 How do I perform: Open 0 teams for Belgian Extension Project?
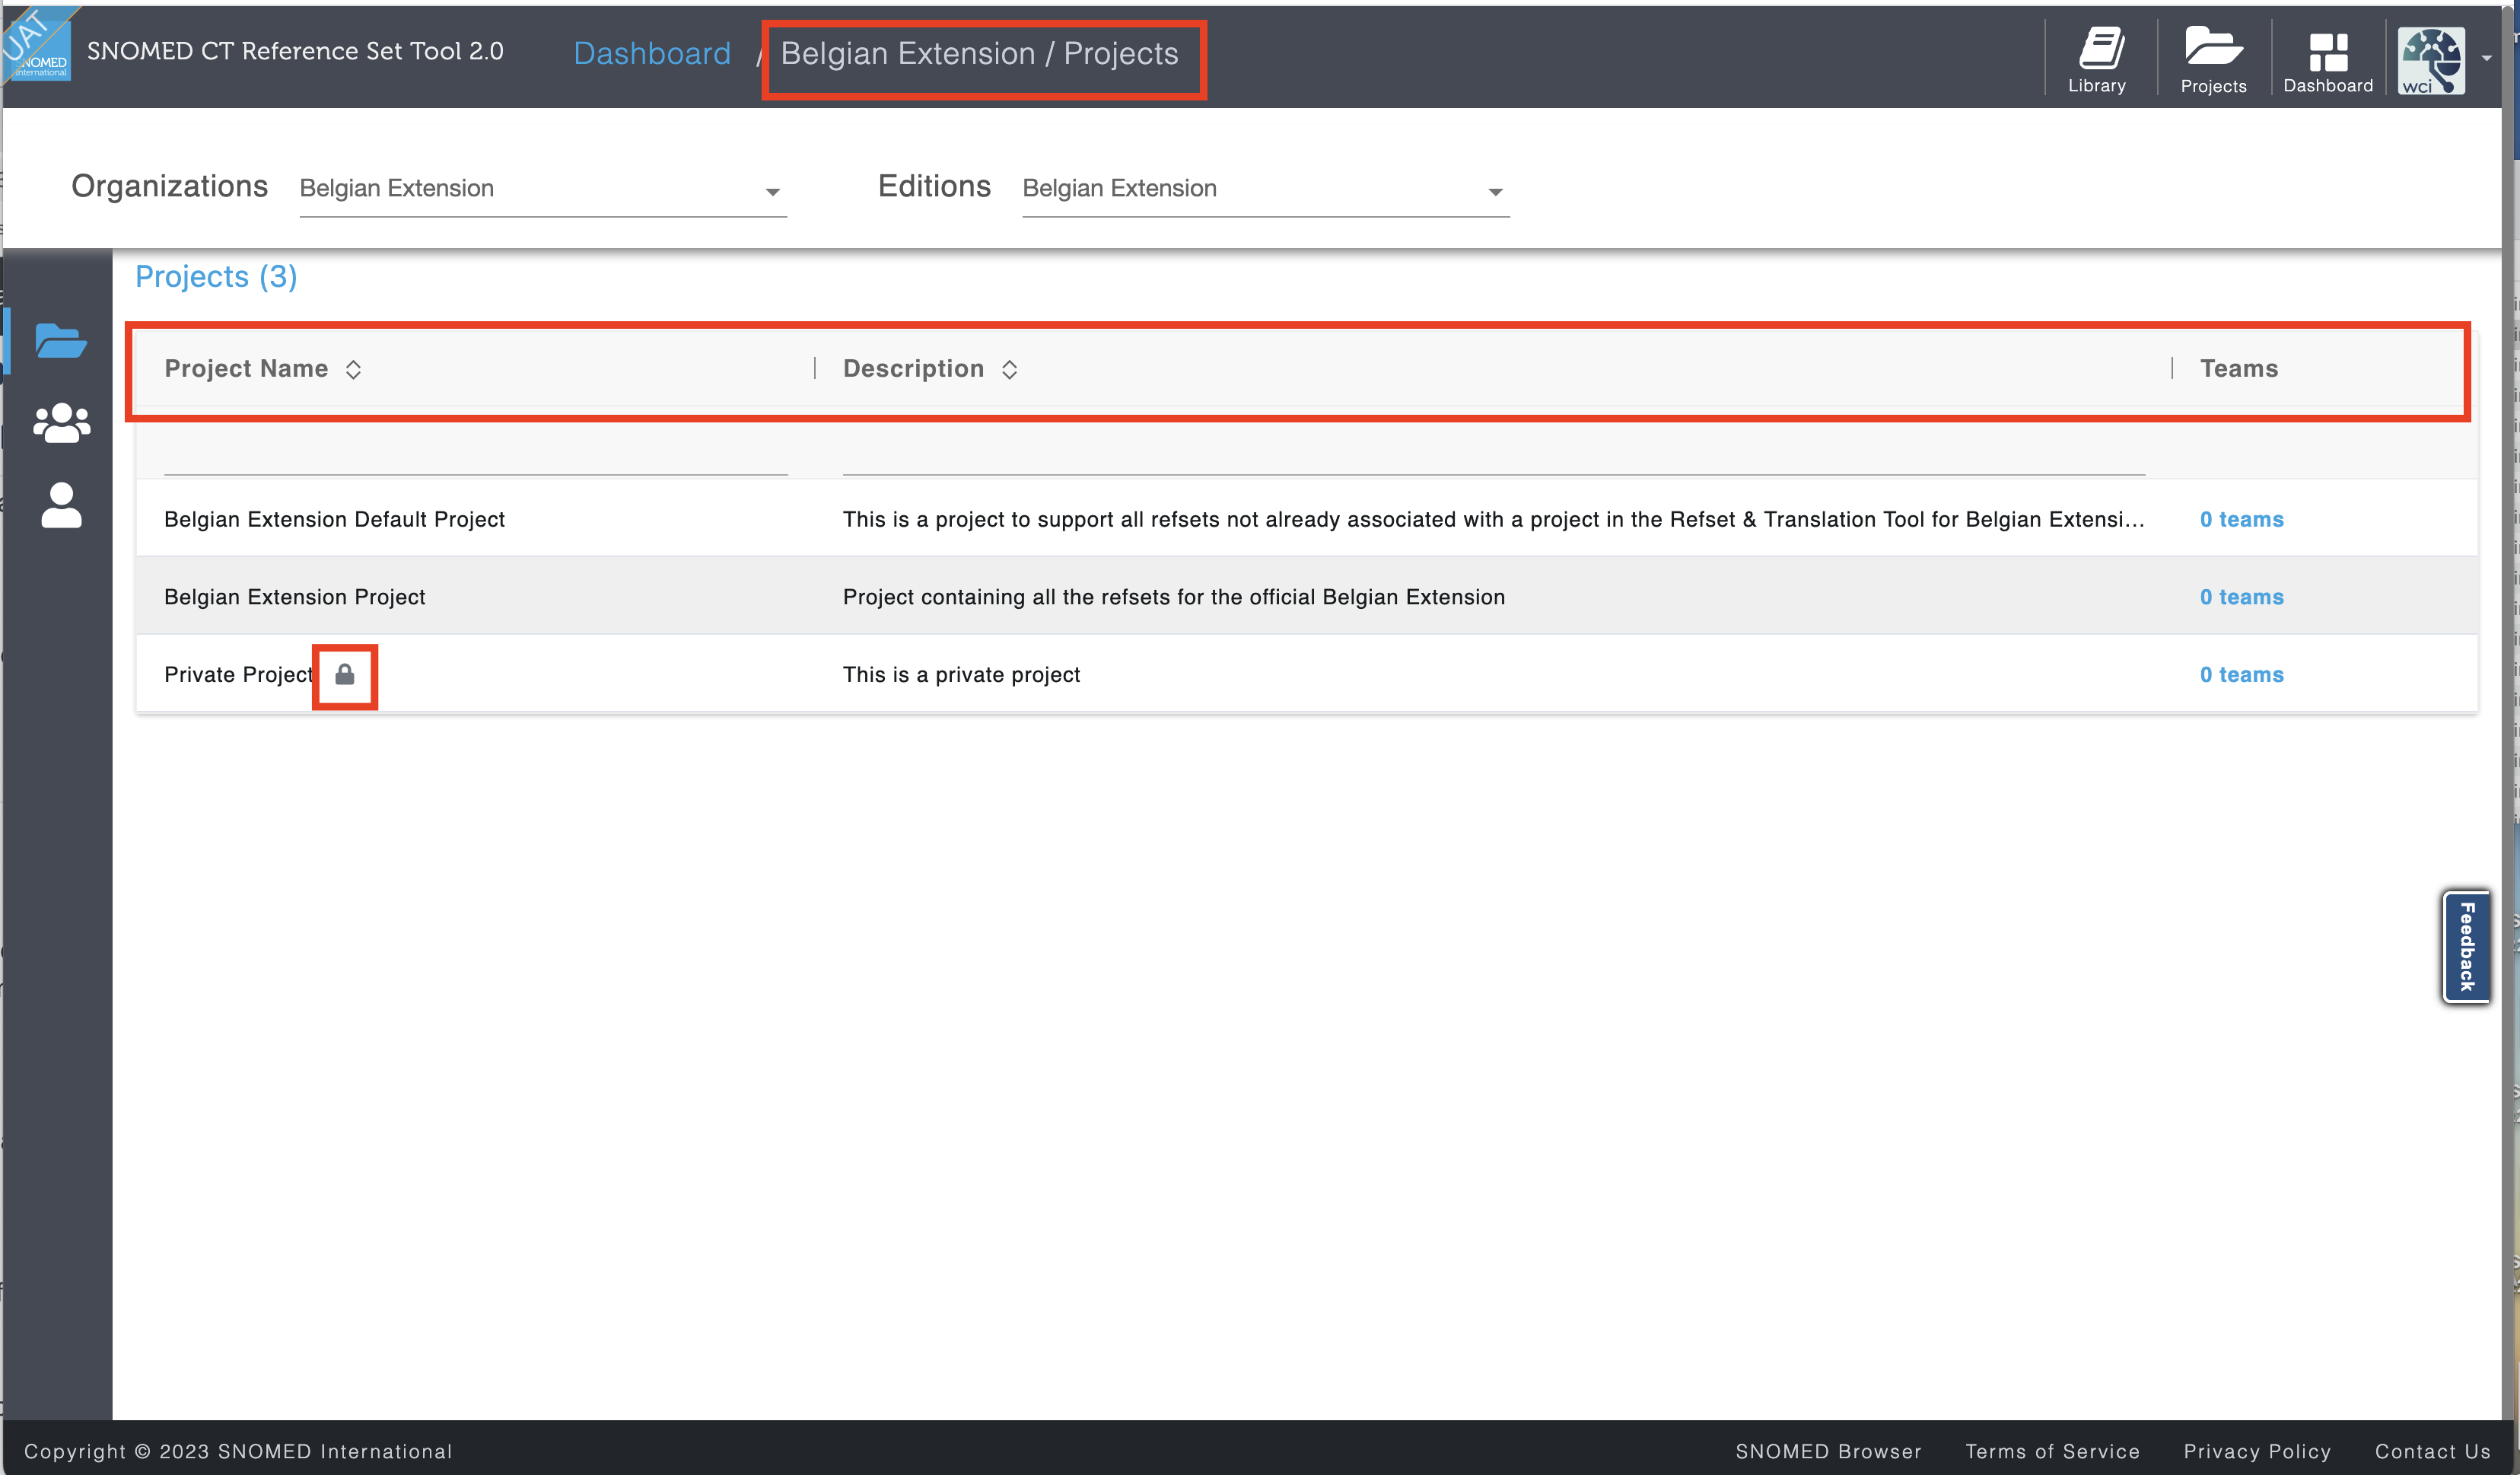coord(2241,597)
